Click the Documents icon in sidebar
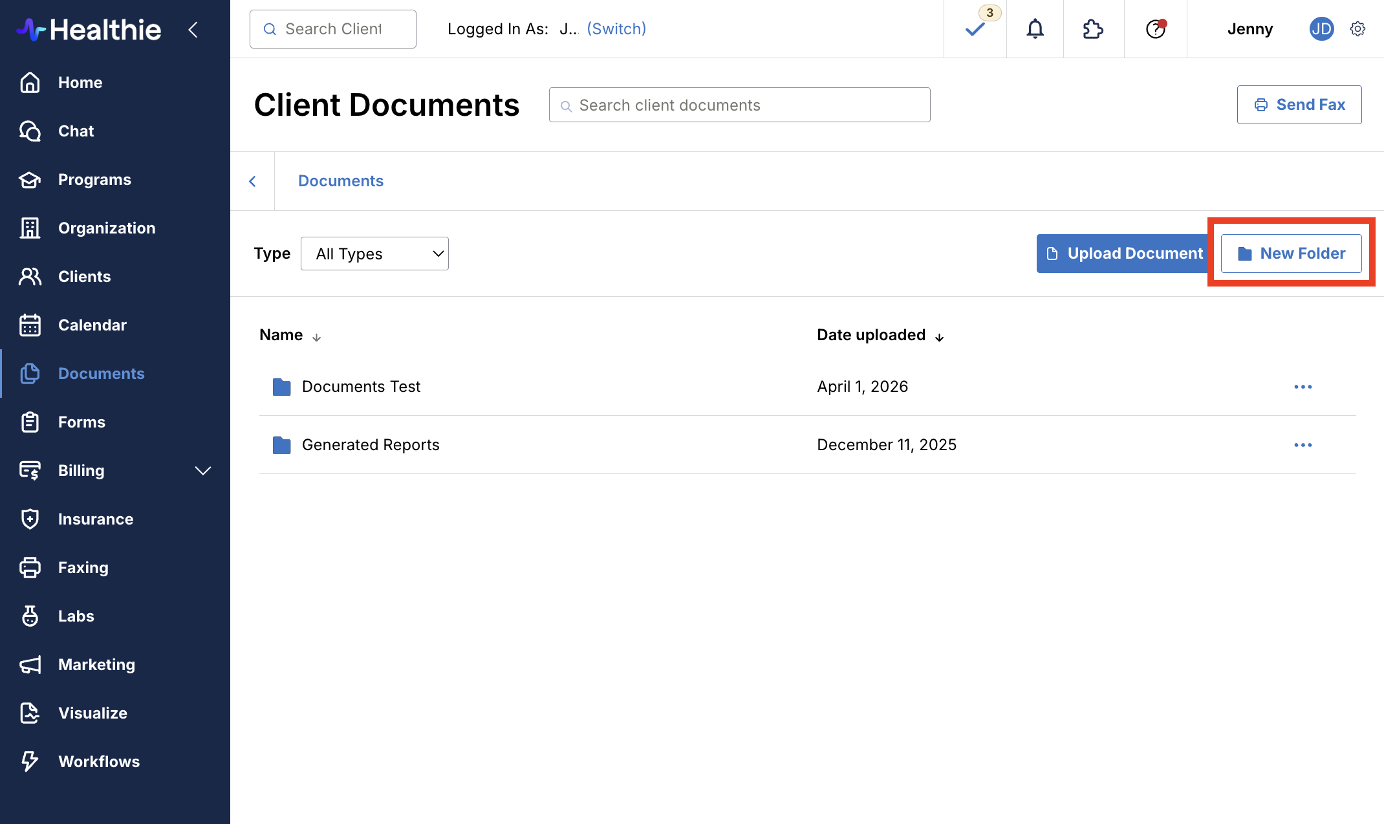Screen dimensions: 1384x824 tap(30, 373)
